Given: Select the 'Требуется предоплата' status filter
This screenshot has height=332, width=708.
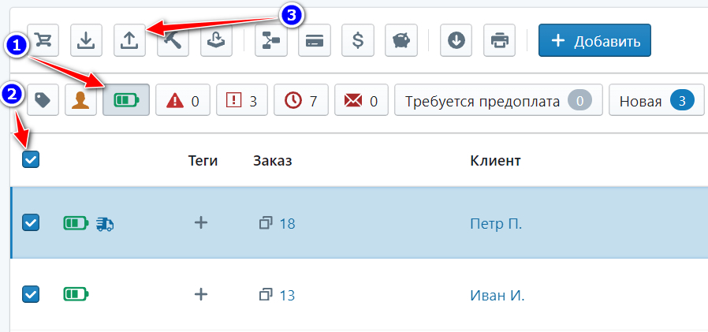Looking at the screenshot, I should [498, 101].
